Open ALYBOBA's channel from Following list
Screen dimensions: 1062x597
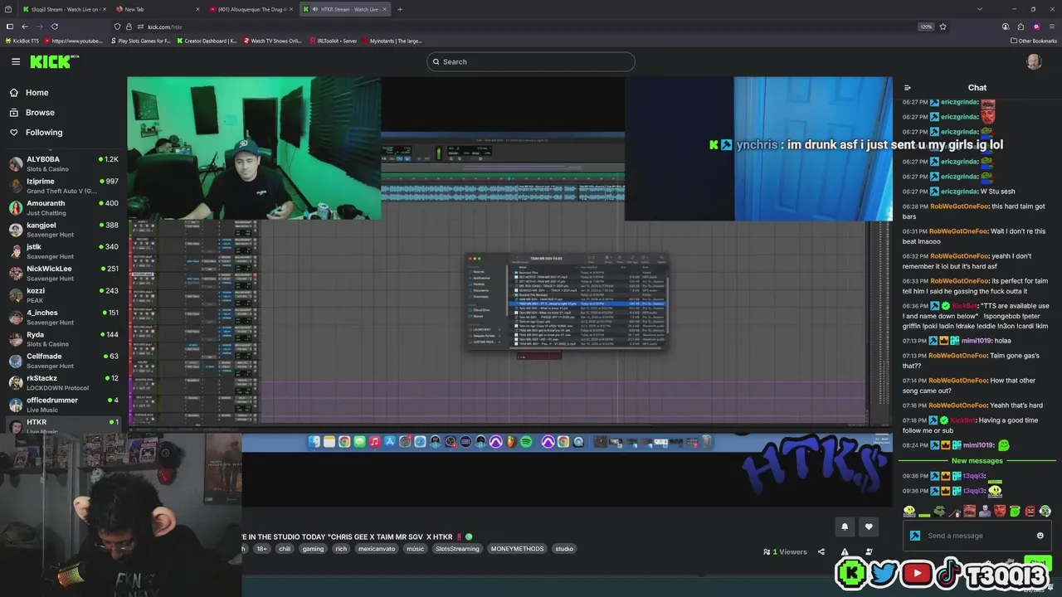click(x=64, y=163)
